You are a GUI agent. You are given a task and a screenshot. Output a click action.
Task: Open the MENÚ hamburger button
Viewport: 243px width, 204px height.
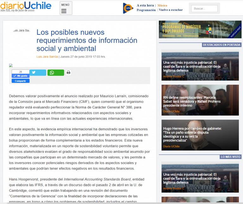(66, 8)
